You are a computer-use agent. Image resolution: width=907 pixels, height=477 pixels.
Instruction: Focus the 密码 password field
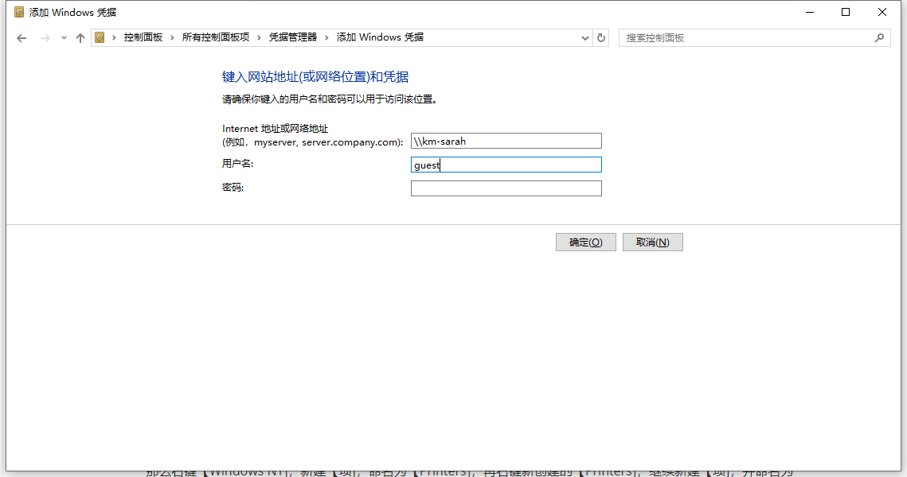(506, 188)
